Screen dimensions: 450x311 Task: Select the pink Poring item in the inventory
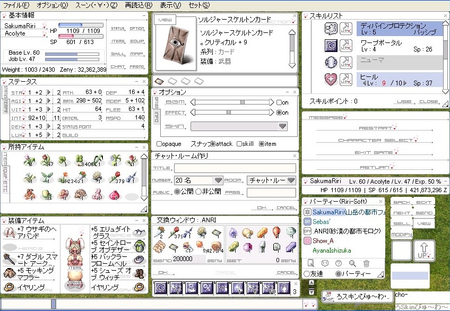tap(114, 195)
